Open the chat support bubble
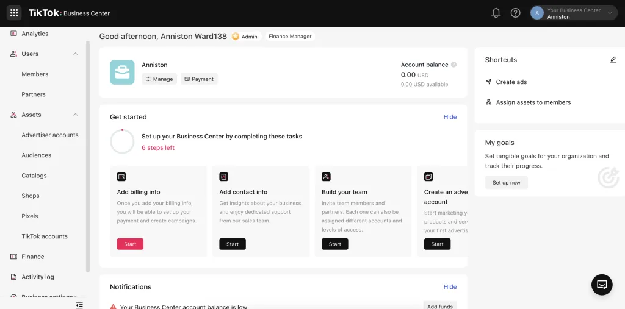Screen dimensions: 625x309 point(602,285)
